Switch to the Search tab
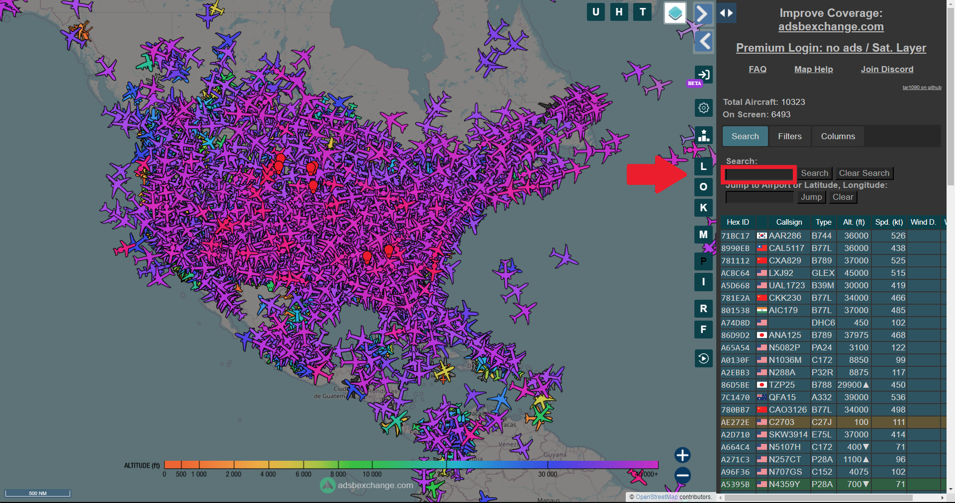The height and width of the screenshot is (503, 955). coord(745,136)
